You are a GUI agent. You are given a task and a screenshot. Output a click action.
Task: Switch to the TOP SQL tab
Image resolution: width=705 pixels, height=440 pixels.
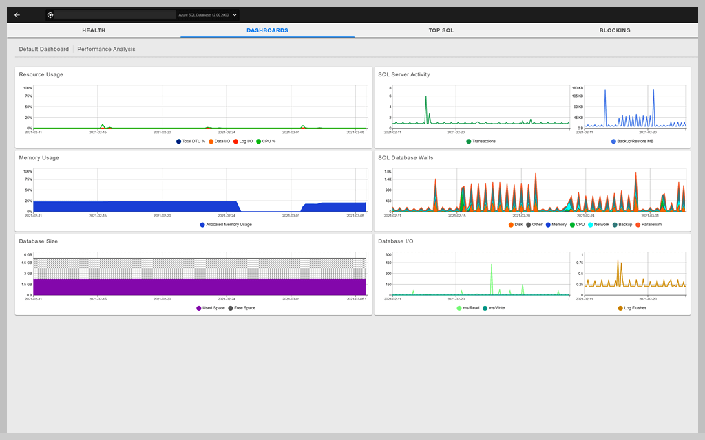(441, 30)
